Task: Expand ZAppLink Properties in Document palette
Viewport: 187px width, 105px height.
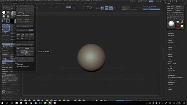Action: [x=23, y=67]
